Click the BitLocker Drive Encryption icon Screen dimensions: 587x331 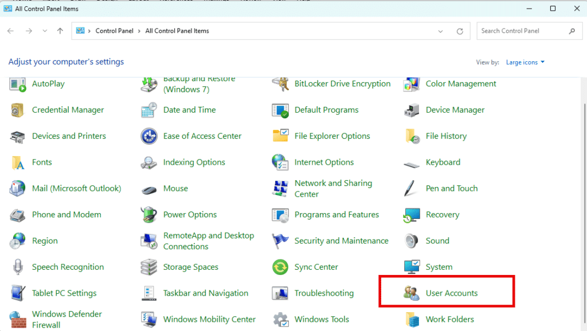tap(280, 85)
